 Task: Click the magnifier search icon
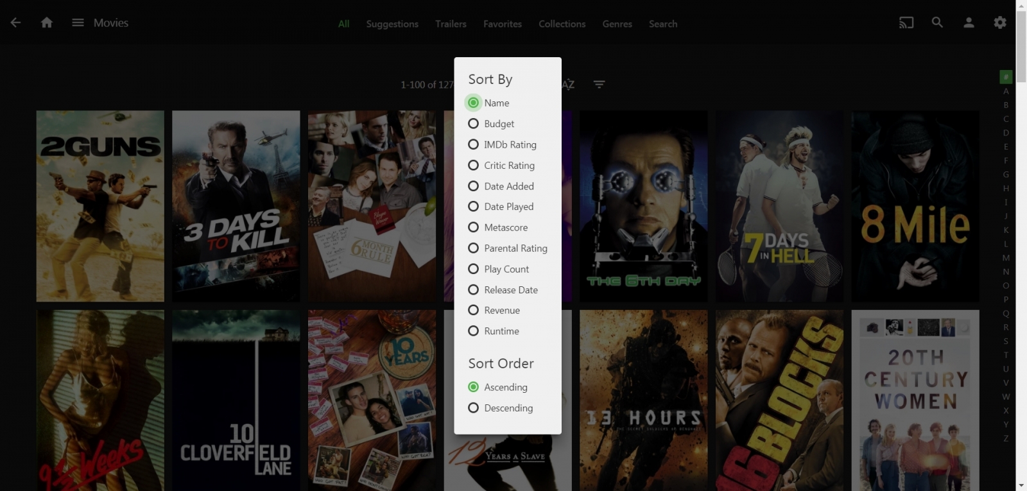[x=937, y=22]
